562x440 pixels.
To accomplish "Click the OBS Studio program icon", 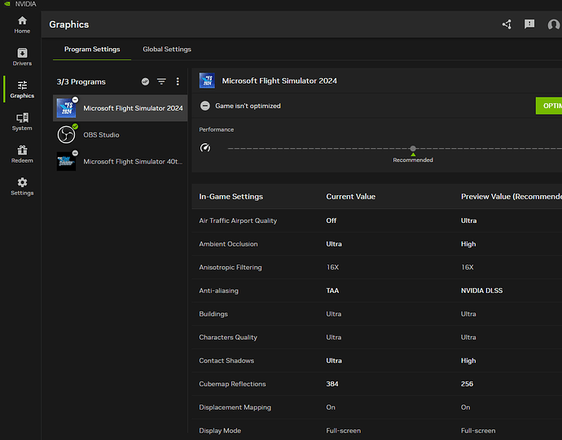I will tap(66, 135).
